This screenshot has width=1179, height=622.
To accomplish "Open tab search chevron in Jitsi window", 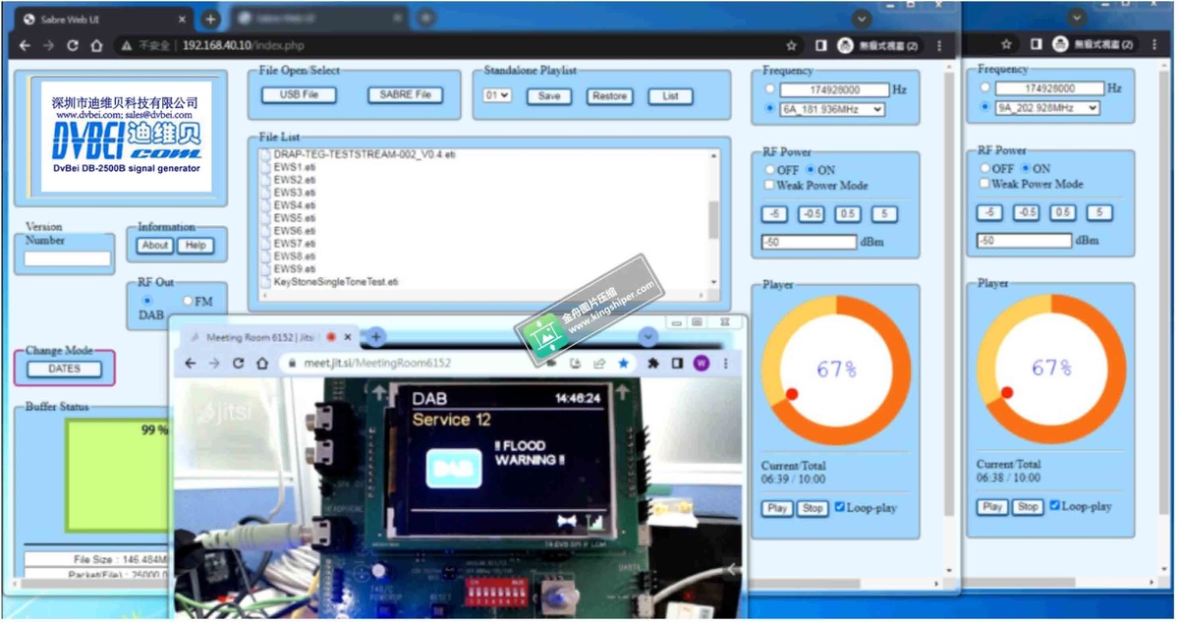I will [647, 336].
